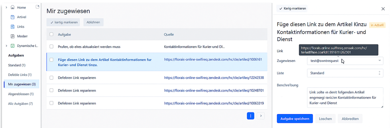Viewport: 391px width, 128px height.
Task: Click Aufgabe speichern button
Action: (294, 119)
